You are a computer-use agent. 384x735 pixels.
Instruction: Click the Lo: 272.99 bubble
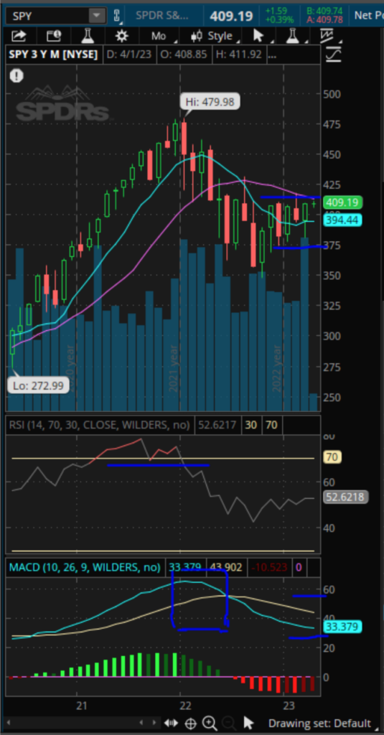click(38, 385)
